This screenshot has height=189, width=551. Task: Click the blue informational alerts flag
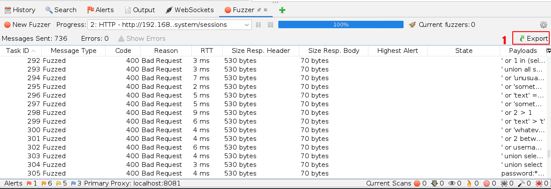tap(73, 183)
